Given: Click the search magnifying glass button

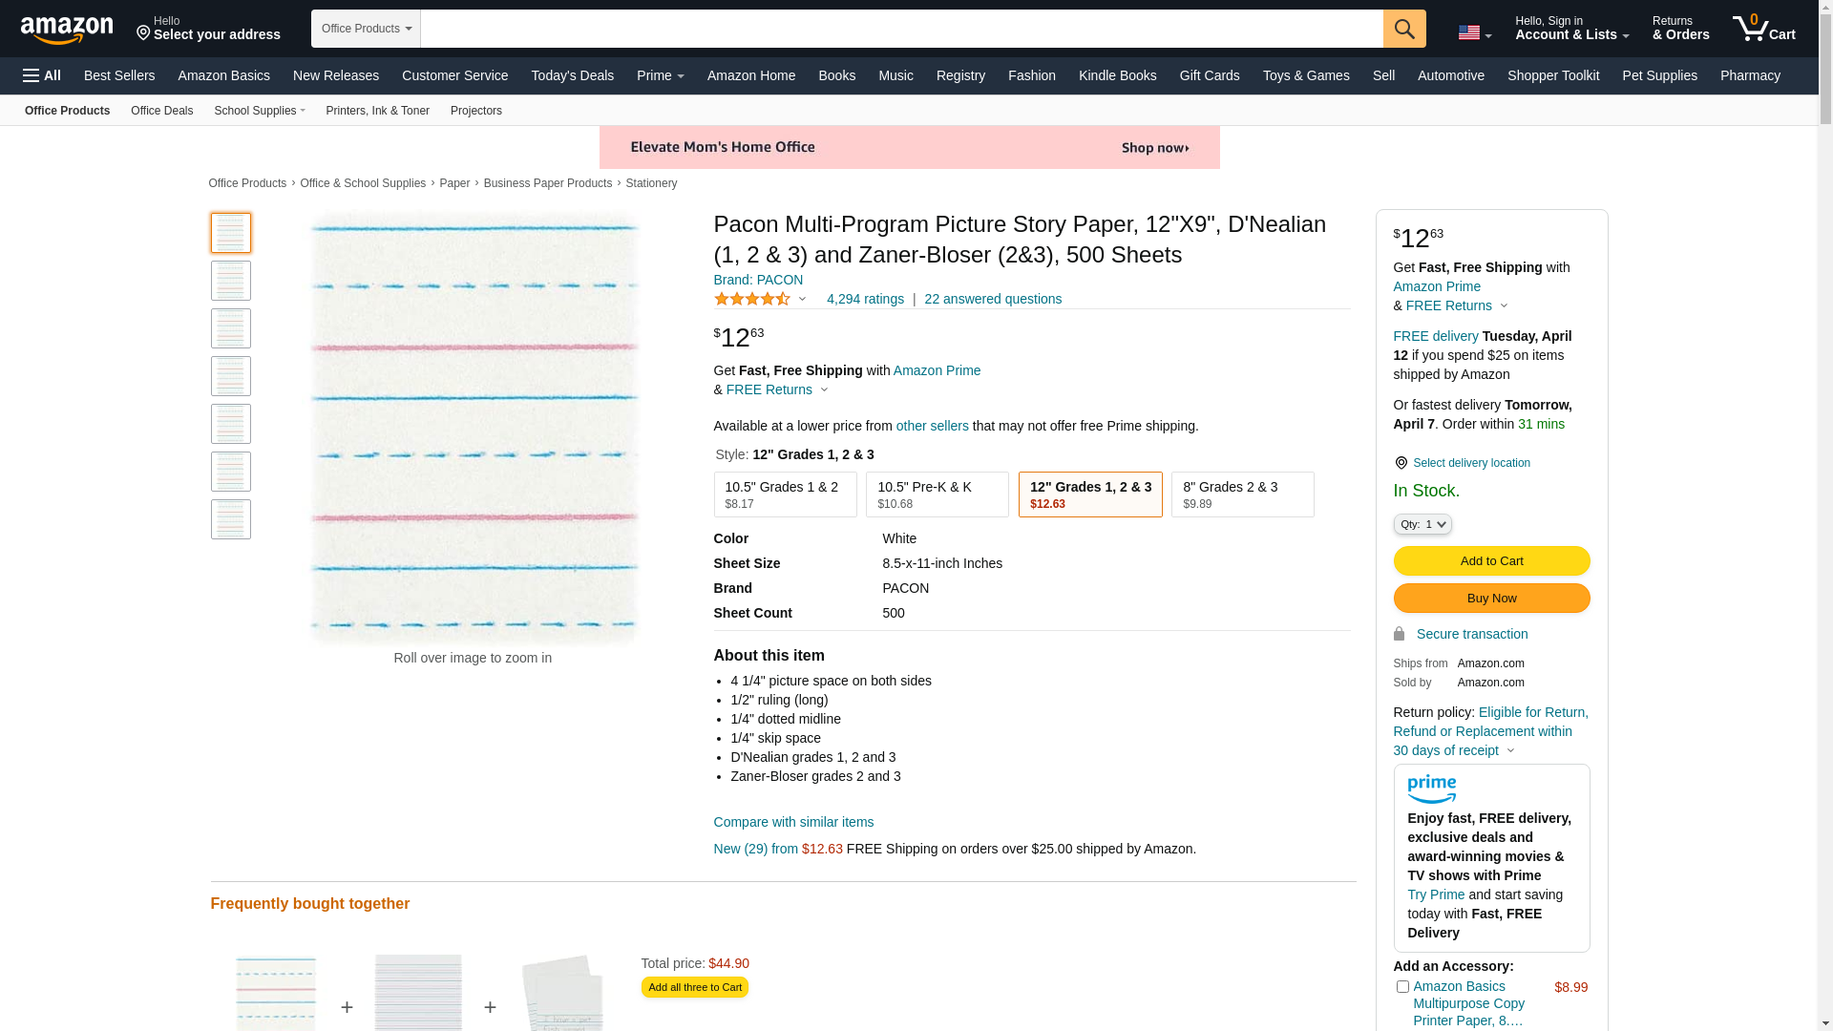Looking at the screenshot, I should (x=1403, y=29).
